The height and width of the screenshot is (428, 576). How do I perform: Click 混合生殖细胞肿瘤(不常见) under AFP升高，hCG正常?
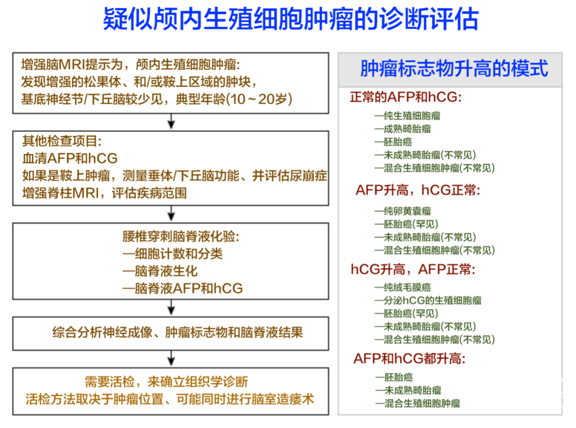point(435,250)
